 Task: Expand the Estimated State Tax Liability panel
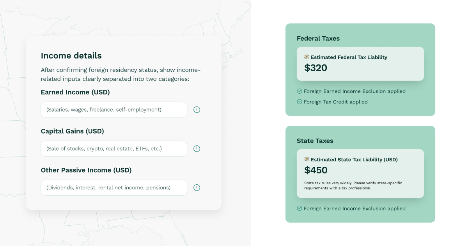click(x=360, y=173)
